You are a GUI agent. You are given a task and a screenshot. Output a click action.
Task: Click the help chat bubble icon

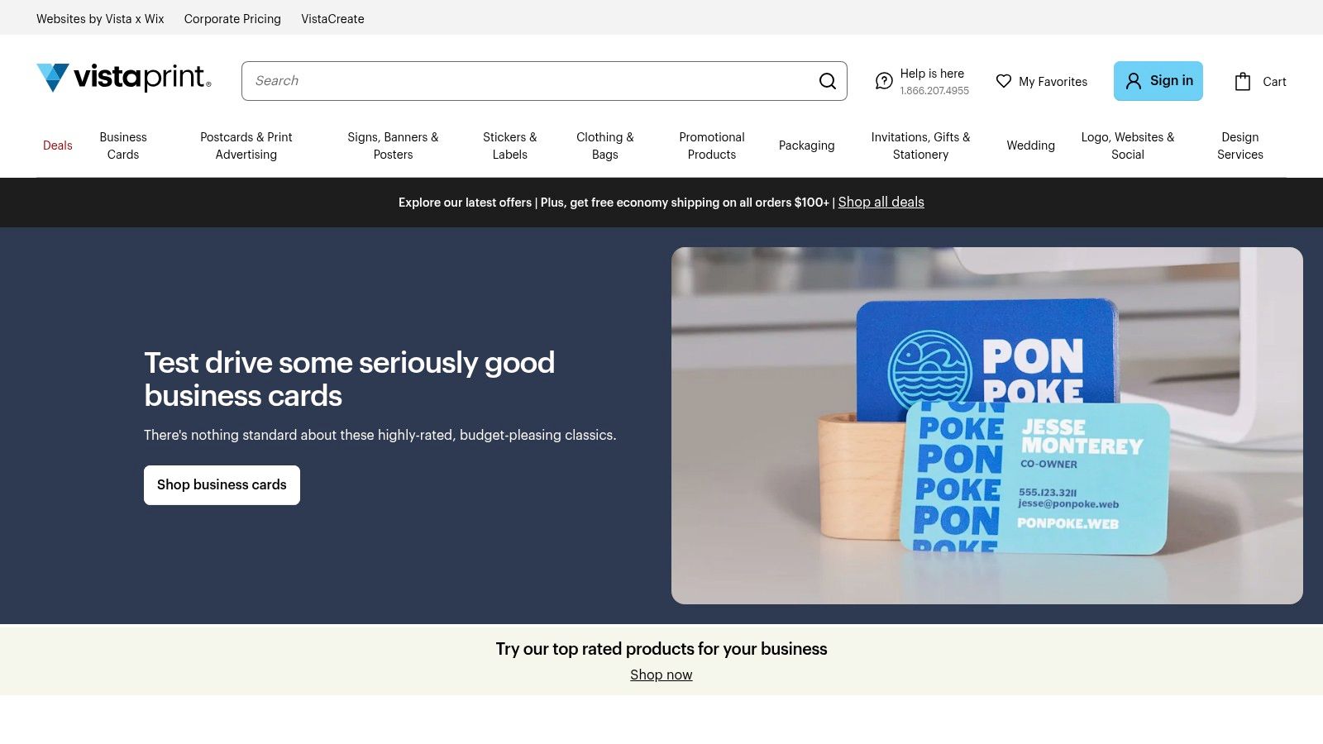(884, 81)
